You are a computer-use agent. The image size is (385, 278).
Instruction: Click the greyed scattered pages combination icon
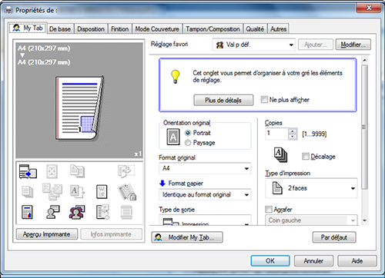pyautogui.click(x=52, y=191)
